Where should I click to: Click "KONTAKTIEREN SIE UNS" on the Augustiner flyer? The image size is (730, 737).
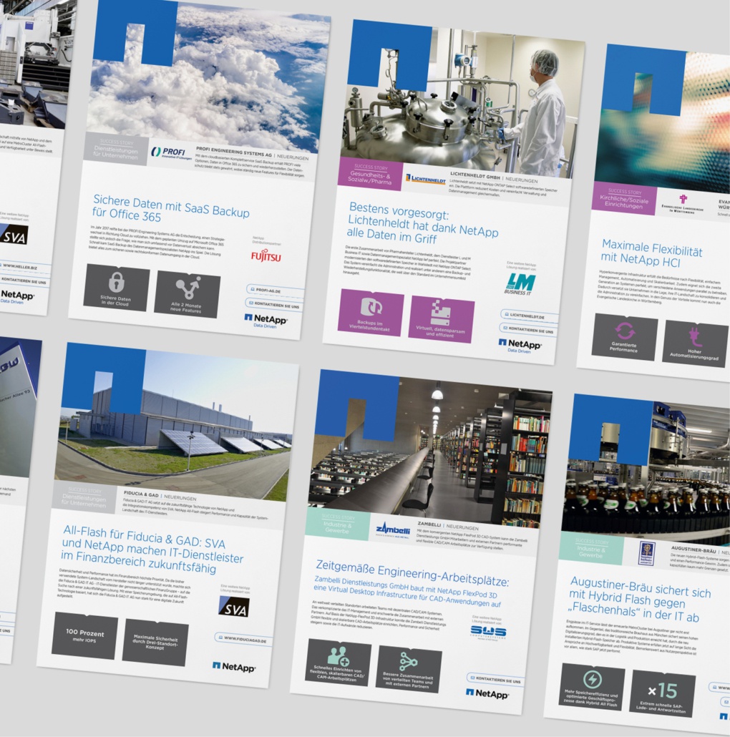coord(726,701)
